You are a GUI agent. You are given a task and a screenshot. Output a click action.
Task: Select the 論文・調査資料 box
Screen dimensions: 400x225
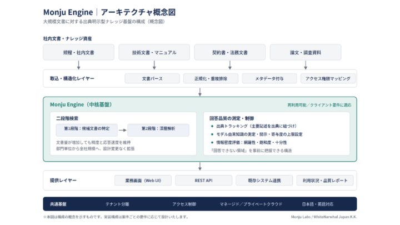pyautogui.click(x=306, y=52)
